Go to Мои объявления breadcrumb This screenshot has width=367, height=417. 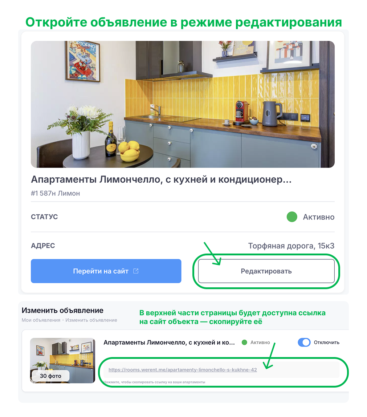[x=41, y=320]
